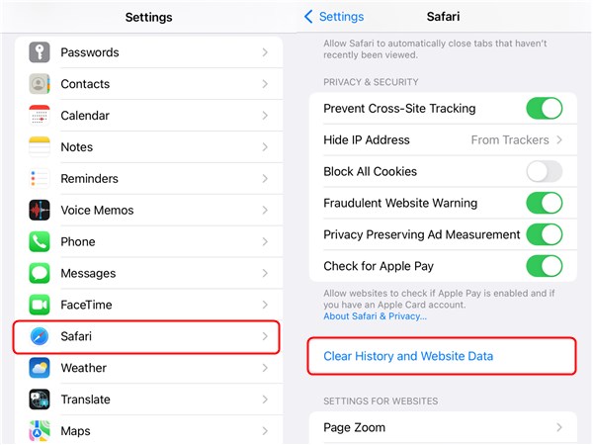Turn off Fraudulent Website Warning

[544, 203]
